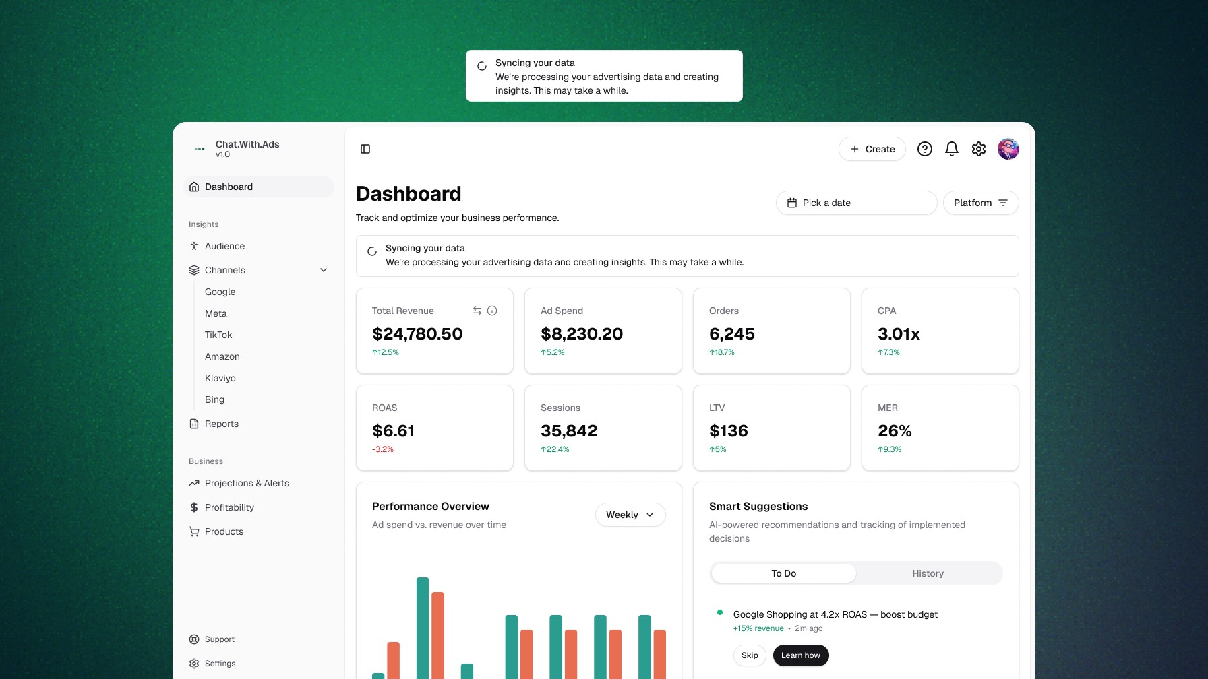Click the spinner icon in dashboard sync banner

point(372,251)
